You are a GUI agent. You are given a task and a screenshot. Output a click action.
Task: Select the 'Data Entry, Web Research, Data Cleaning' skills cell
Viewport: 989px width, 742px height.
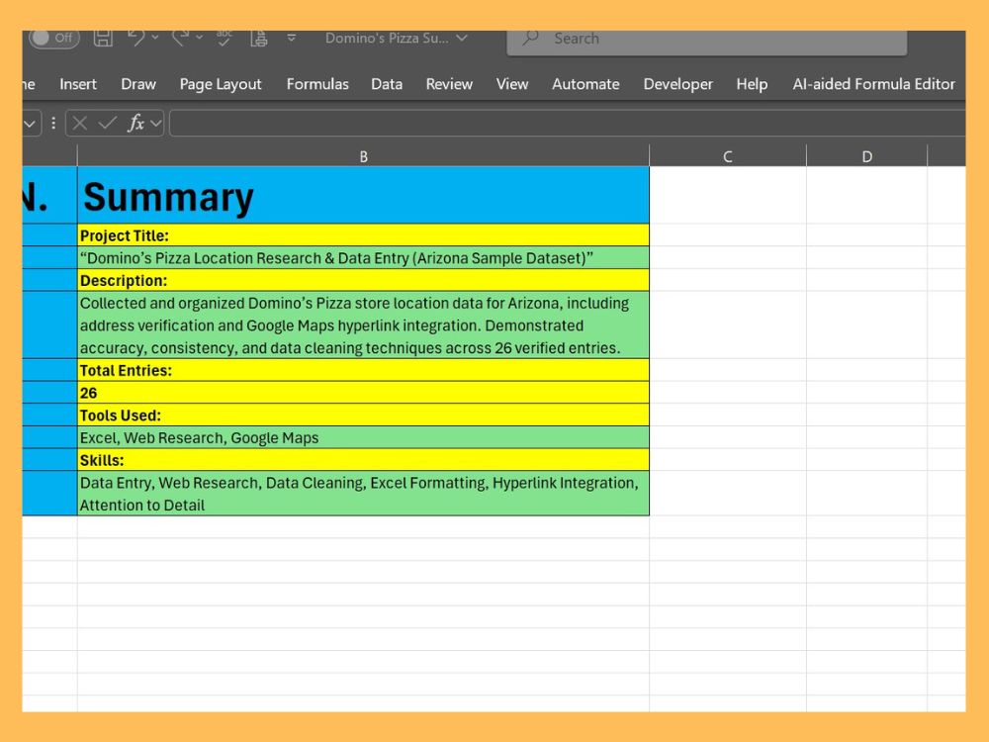click(x=363, y=494)
